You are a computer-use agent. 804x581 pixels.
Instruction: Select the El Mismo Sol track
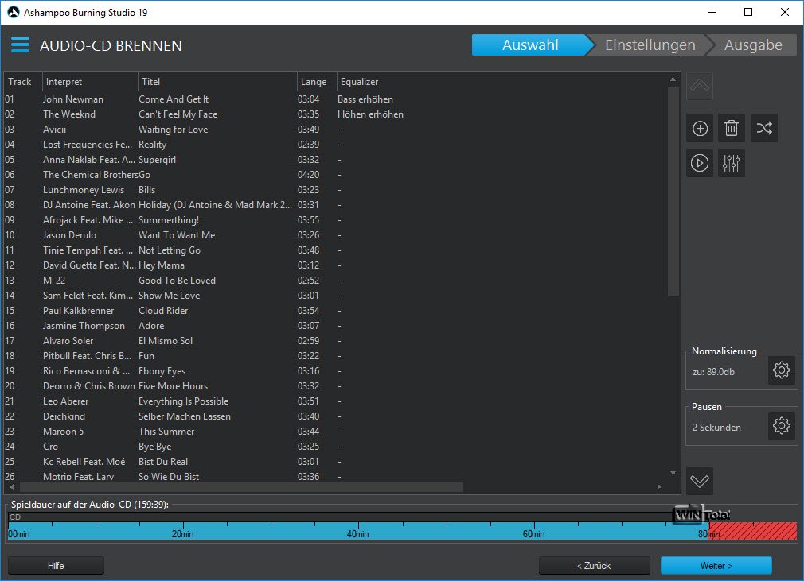point(336,341)
